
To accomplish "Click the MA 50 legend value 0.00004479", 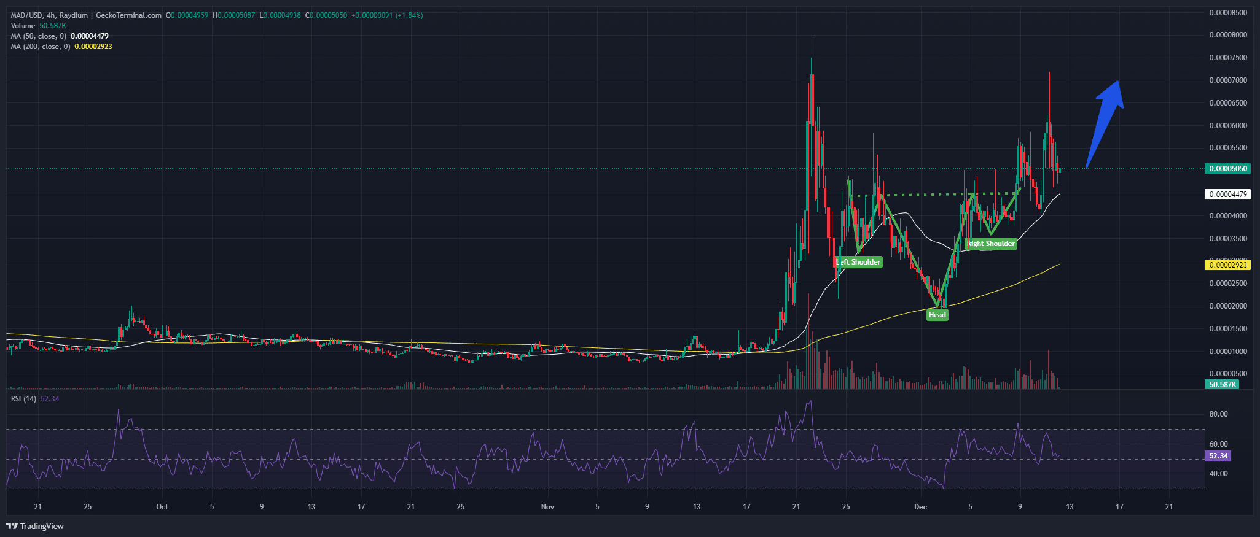I will [x=90, y=36].
